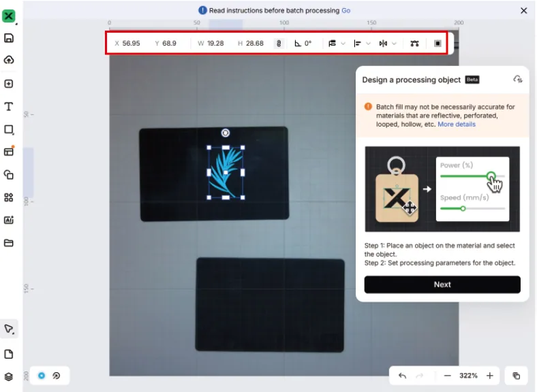Click the Next button
Viewport: 537px width, 392px height.
(x=442, y=284)
